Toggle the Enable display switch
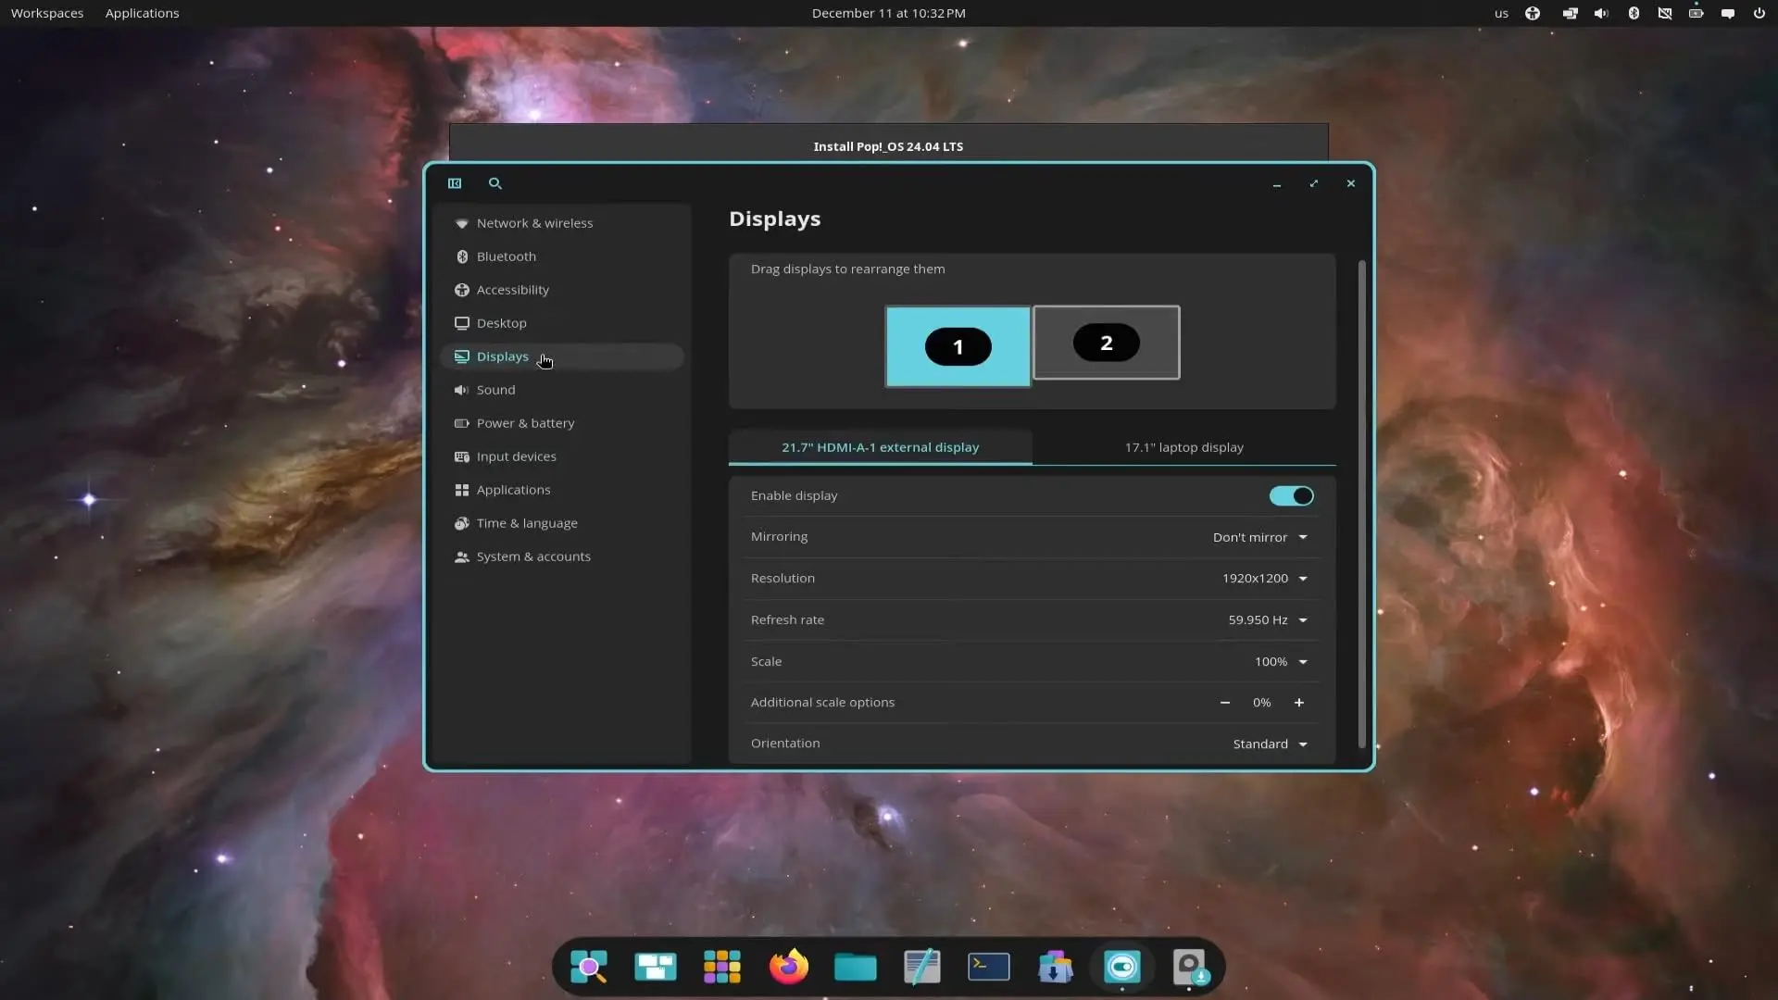 tap(1291, 496)
